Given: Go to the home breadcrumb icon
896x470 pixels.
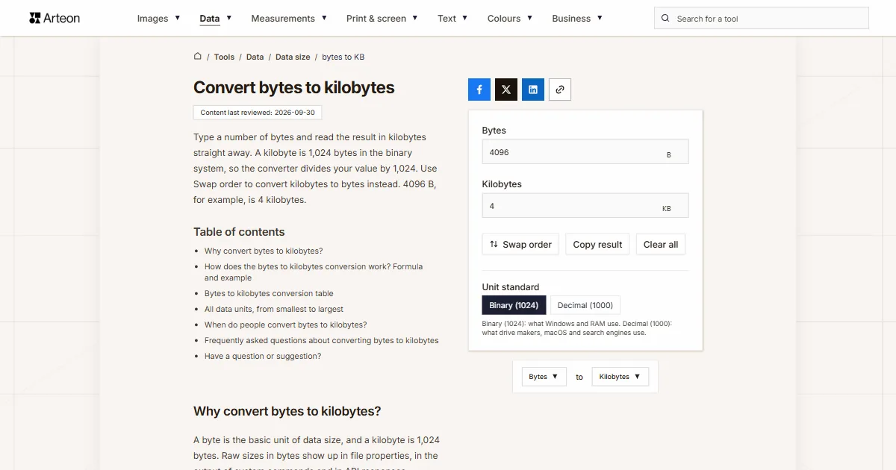Looking at the screenshot, I should 198,56.
